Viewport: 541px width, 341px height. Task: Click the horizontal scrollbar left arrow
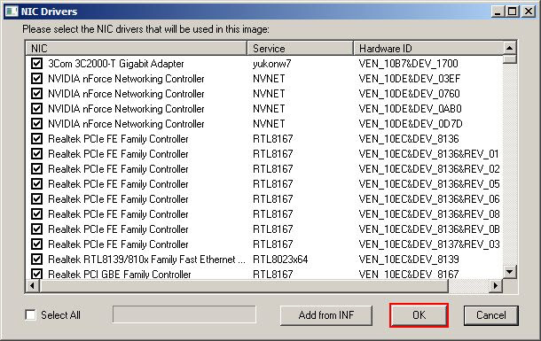33,285
